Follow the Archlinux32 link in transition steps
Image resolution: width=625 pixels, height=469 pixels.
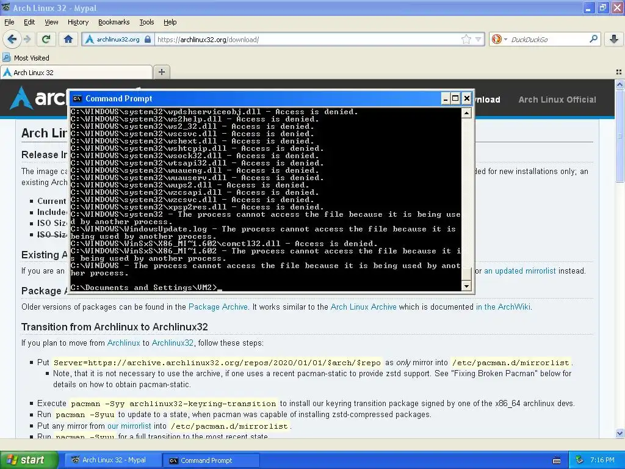(173, 343)
